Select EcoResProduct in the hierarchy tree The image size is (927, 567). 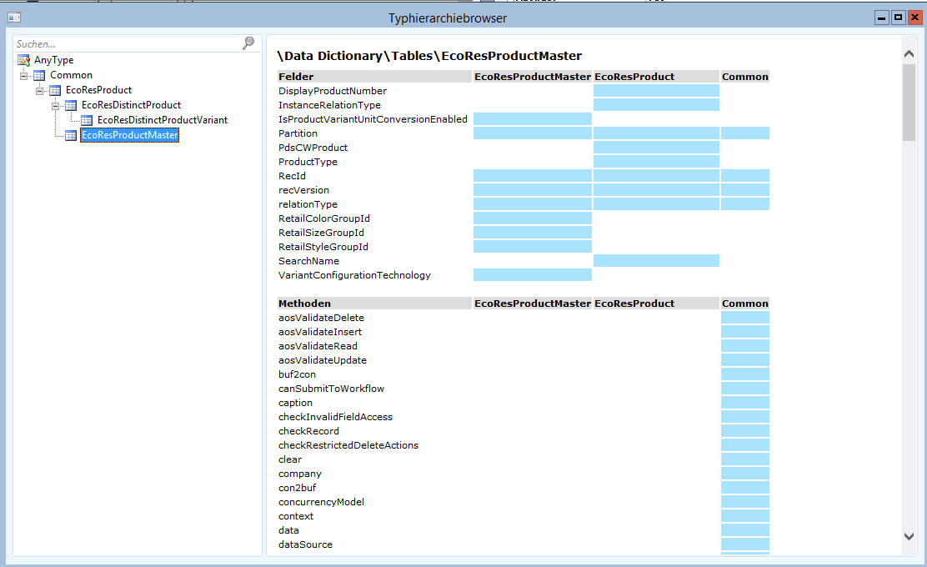[98, 90]
